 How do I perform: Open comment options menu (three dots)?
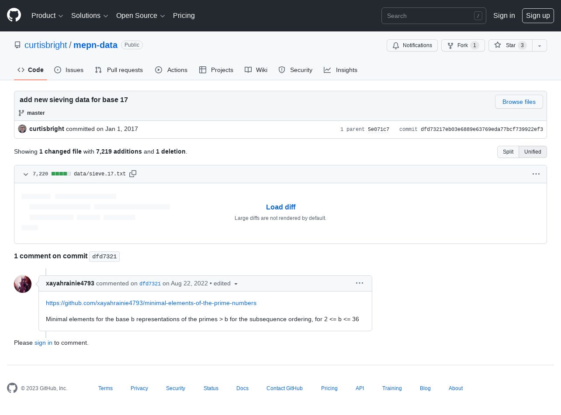(x=360, y=283)
